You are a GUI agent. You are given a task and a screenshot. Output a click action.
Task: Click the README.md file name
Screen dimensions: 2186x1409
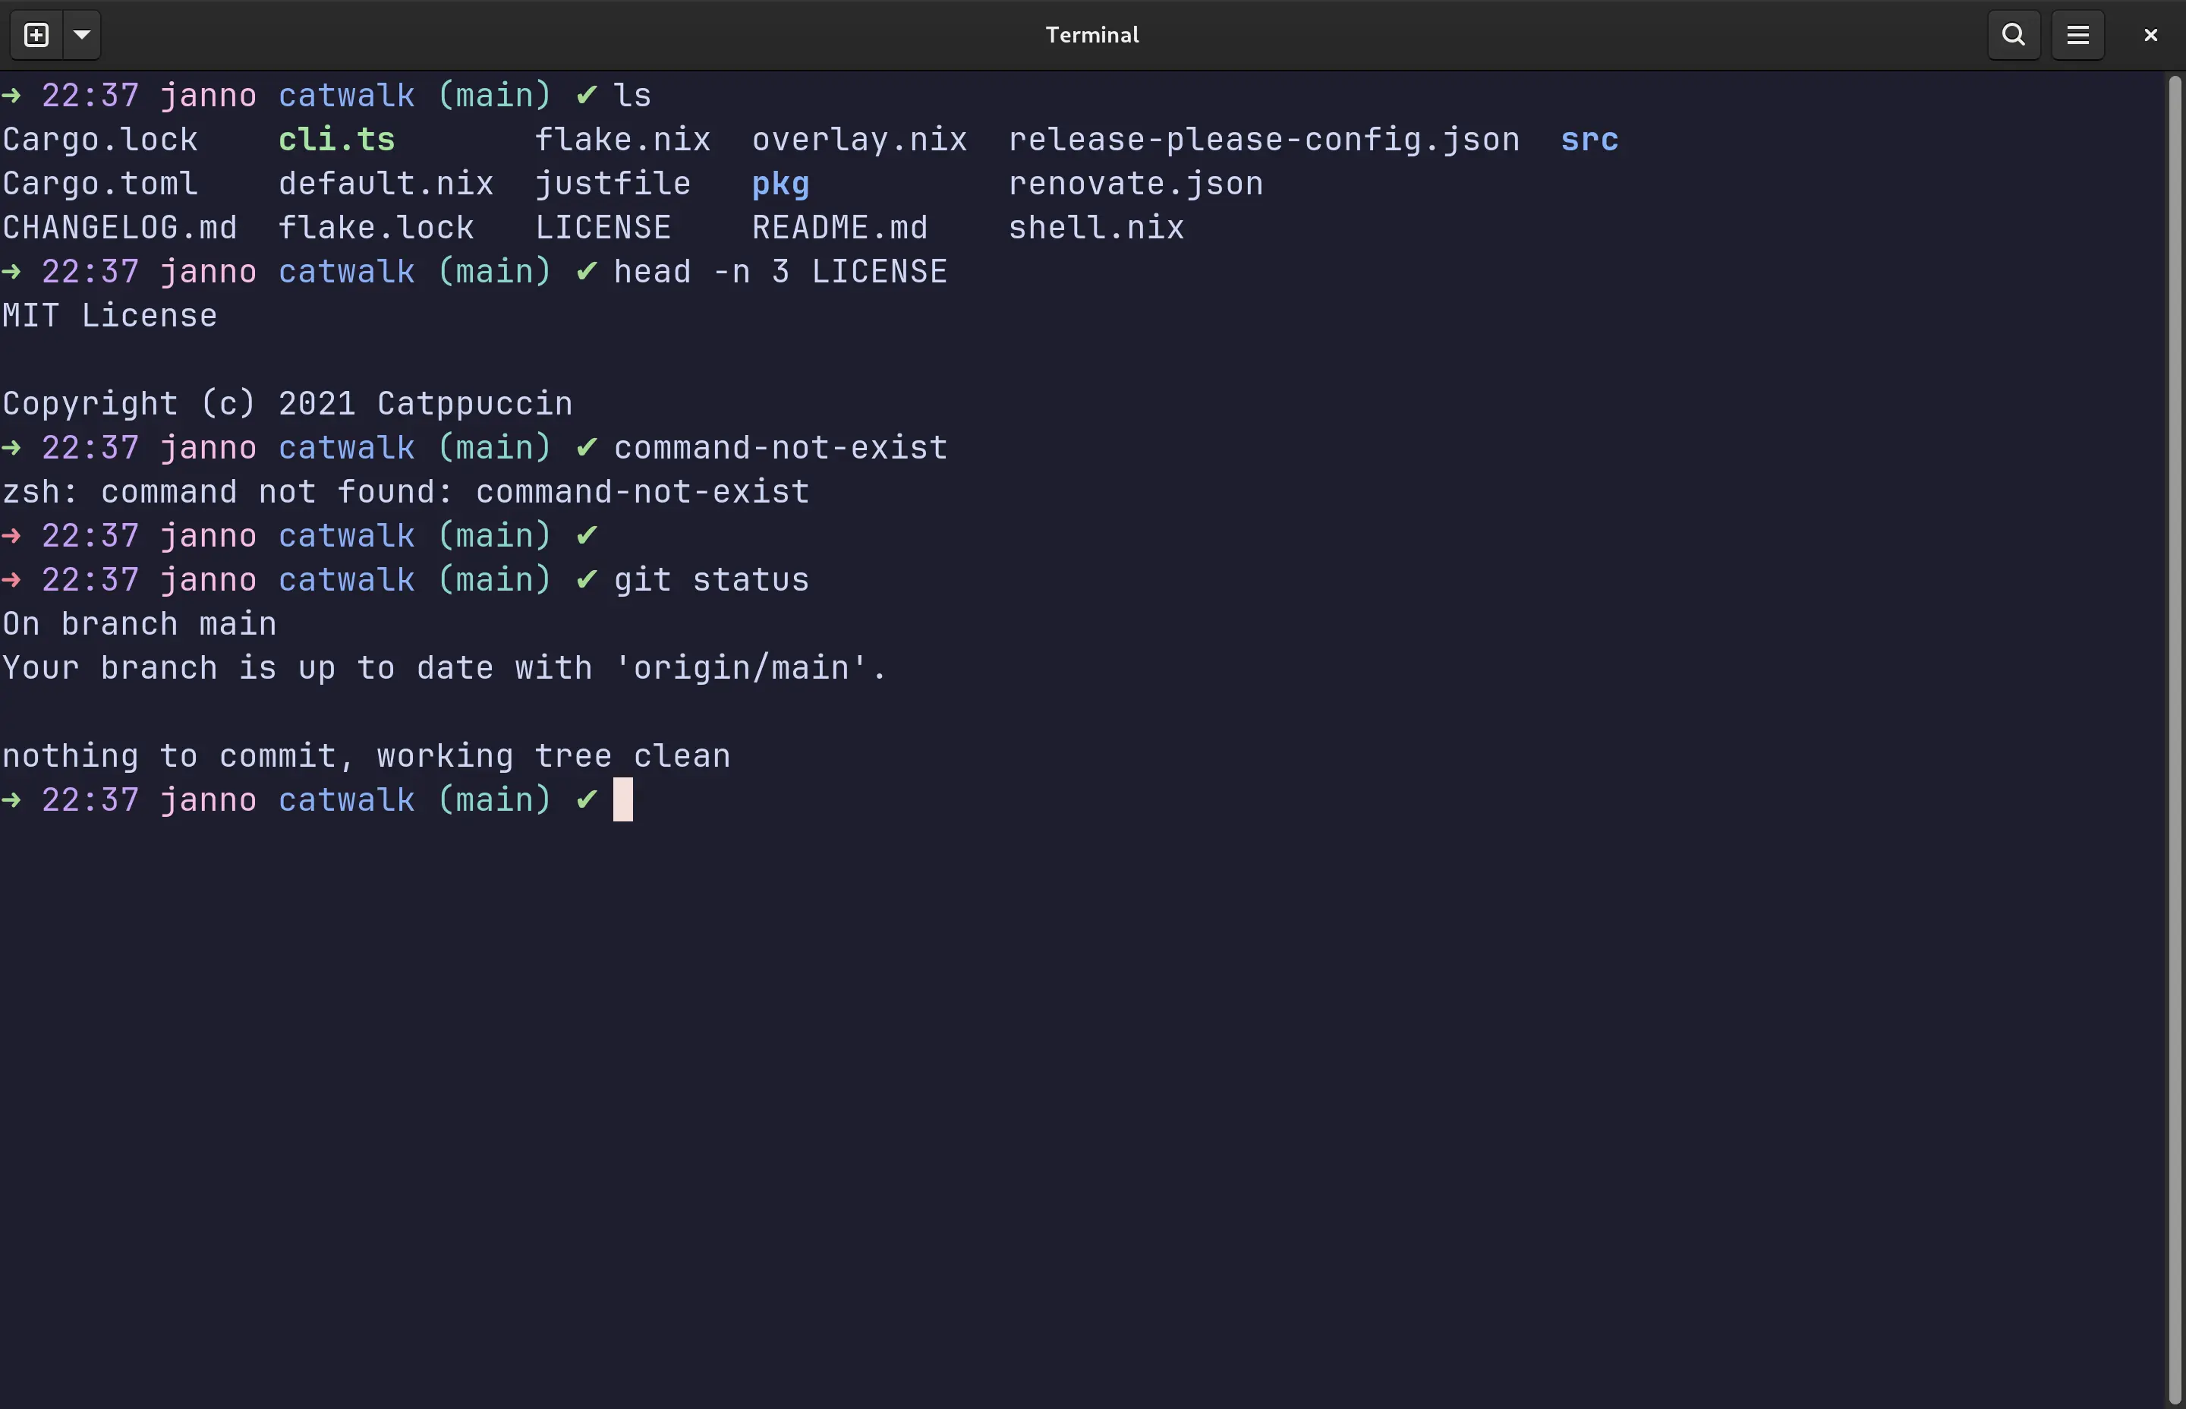pos(839,228)
